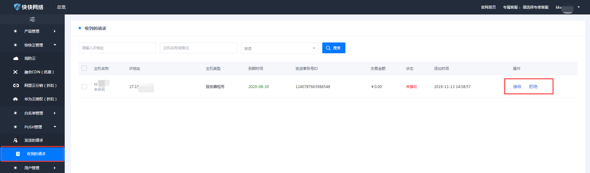Click the cloud icon beside 高防云
This screenshot has width=590, height=173.
16,58
